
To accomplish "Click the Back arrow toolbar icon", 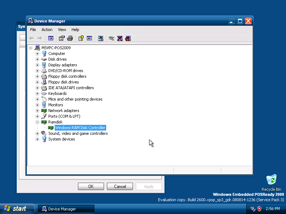I will (31, 38).
